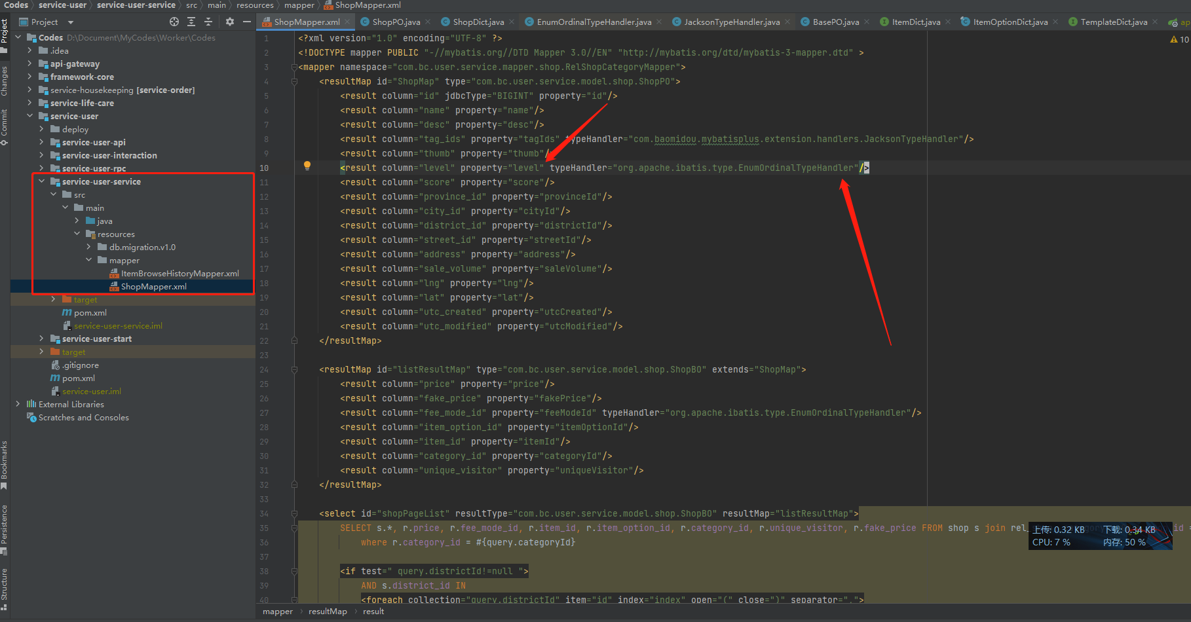Expand the db.migration.v1.0 folder
Viewport: 1191px width, 622px height.
pyautogui.click(x=88, y=247)
